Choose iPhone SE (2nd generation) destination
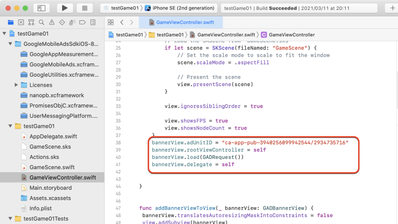The image size is (398, 224). 180,8
